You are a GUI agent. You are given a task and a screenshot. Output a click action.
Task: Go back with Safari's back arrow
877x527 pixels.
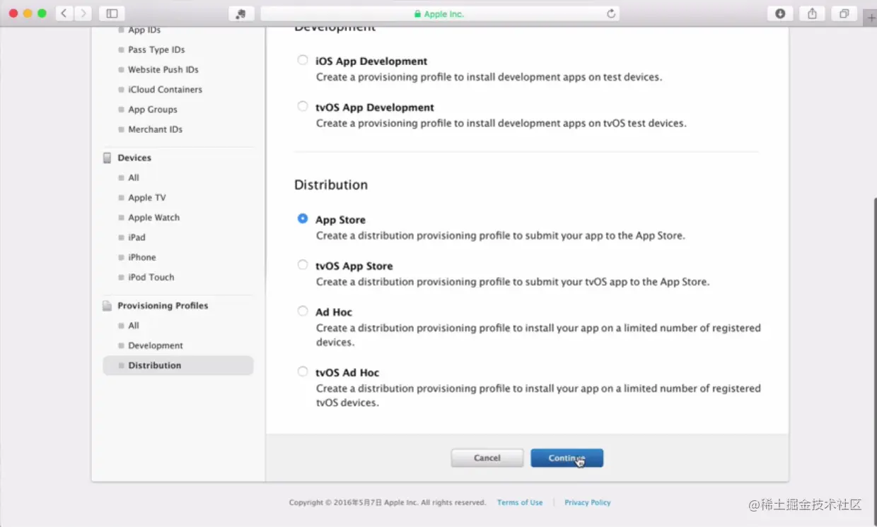64,13
